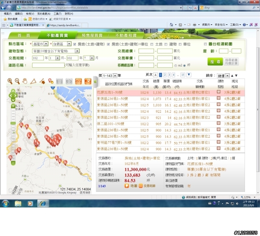The image size is (260, 236).
Task: Toggle 房地(土地+建物)+車位 checkbox
Action: (108, 44)
